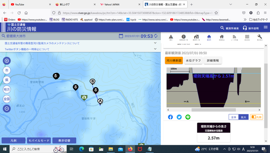Click the map zoom-out minus button
The height and width of the screenshot is (153, 270).
(7, 109)
